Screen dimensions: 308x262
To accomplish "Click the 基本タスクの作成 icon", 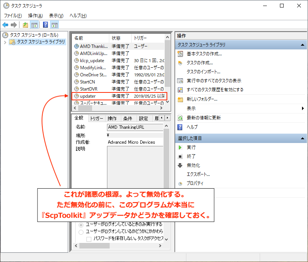I will [x=180, y=54].
